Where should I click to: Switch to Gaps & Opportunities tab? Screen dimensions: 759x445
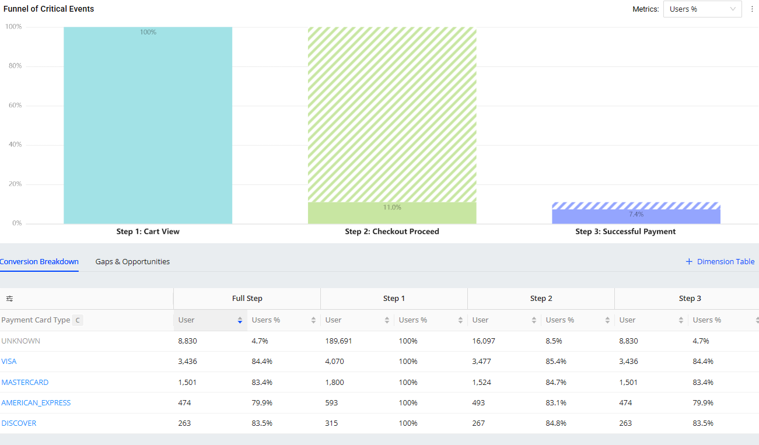pos(132,262)
